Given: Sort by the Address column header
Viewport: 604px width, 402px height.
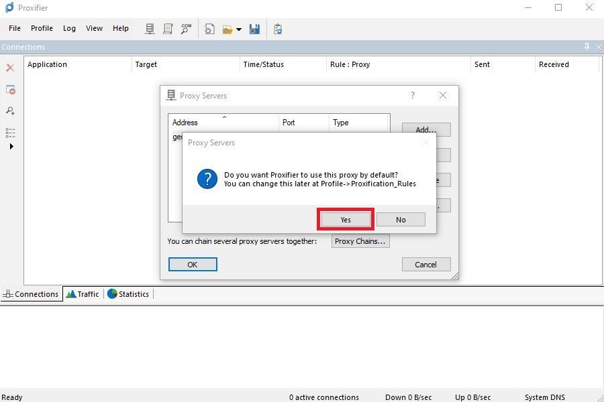Looking at the screenshot, I should [x=223, y=123].
